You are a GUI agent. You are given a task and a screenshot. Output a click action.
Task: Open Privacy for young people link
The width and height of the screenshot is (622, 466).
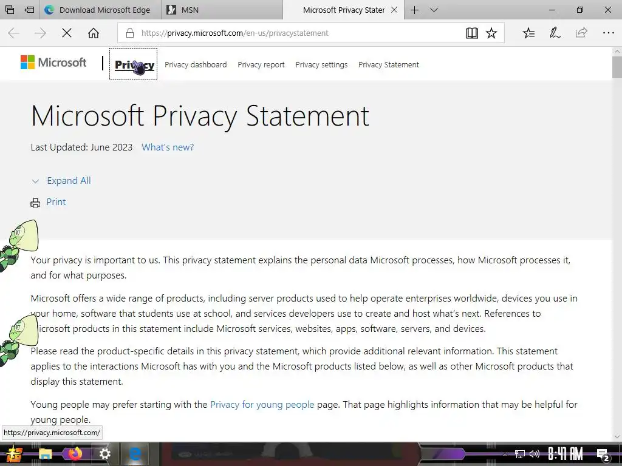pos(262,405)
